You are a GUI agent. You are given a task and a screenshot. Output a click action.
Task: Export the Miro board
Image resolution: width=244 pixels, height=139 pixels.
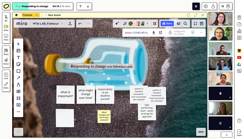70,24
